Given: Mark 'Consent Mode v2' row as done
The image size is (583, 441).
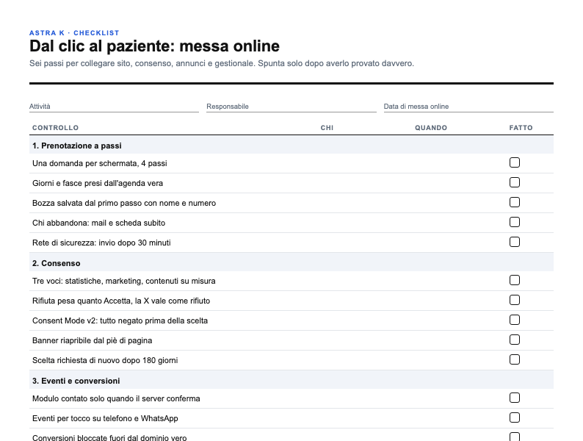Looking at the screenshot, I should tap(515, 320).
